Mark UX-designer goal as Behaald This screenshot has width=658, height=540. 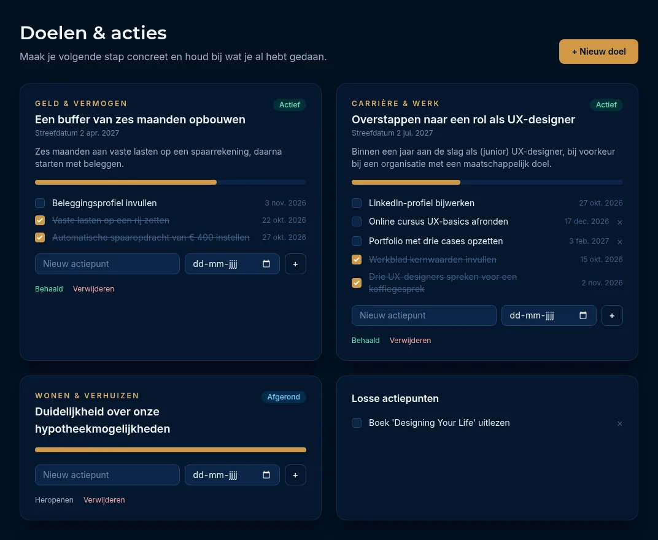[x=365, y=341]
